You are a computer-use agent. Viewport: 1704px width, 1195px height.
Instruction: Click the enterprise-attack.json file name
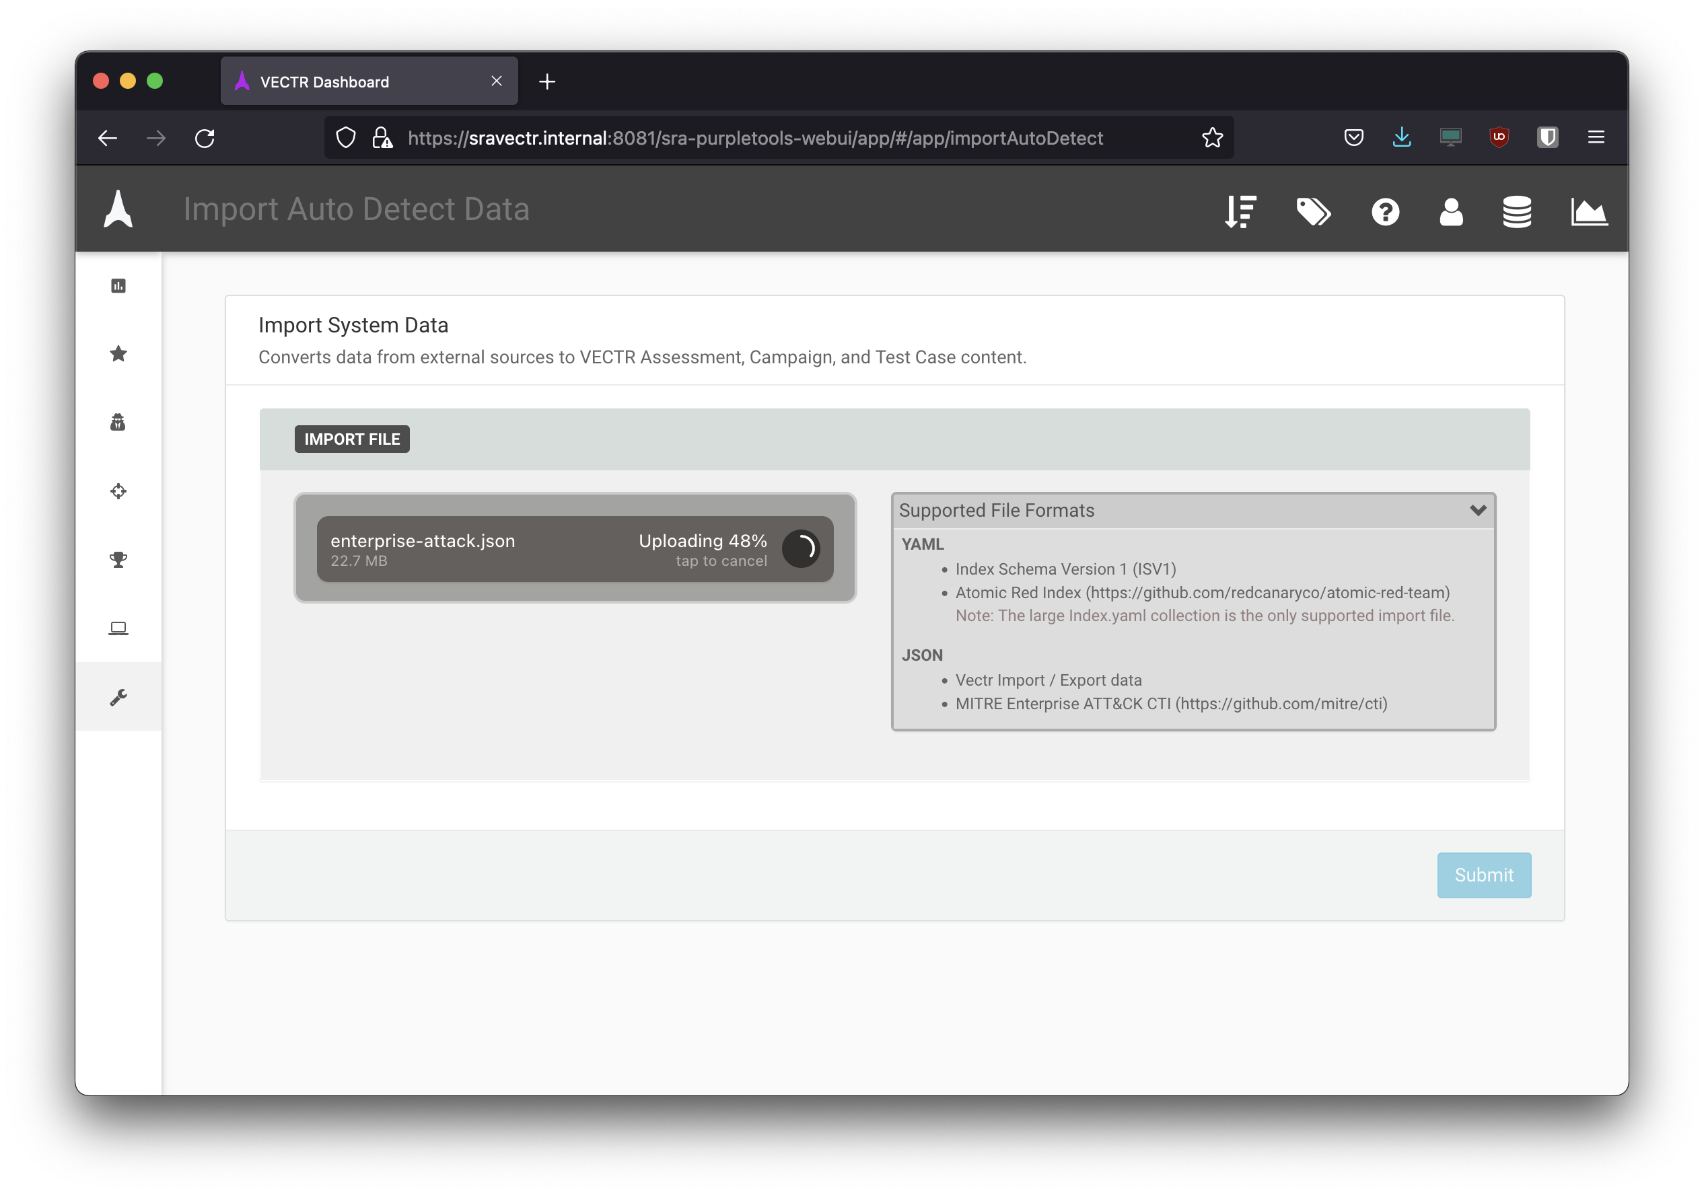422,541
